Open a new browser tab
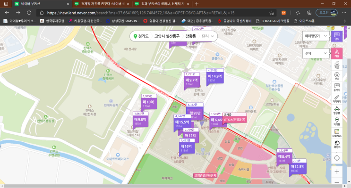Image resolution: width=351 pixels, height=188 pixels. [197, 4]
